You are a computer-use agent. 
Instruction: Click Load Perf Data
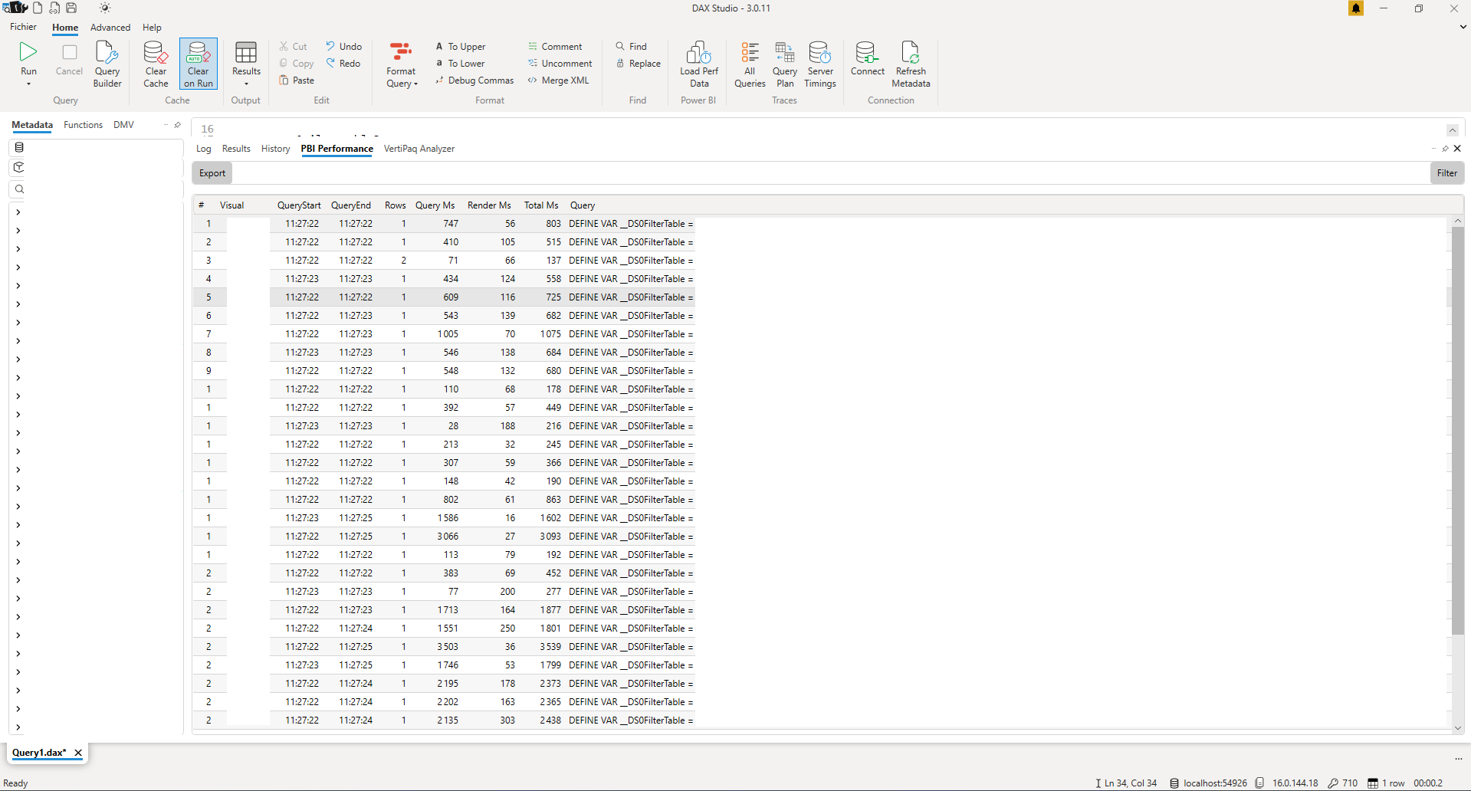[x=698, y=64]
